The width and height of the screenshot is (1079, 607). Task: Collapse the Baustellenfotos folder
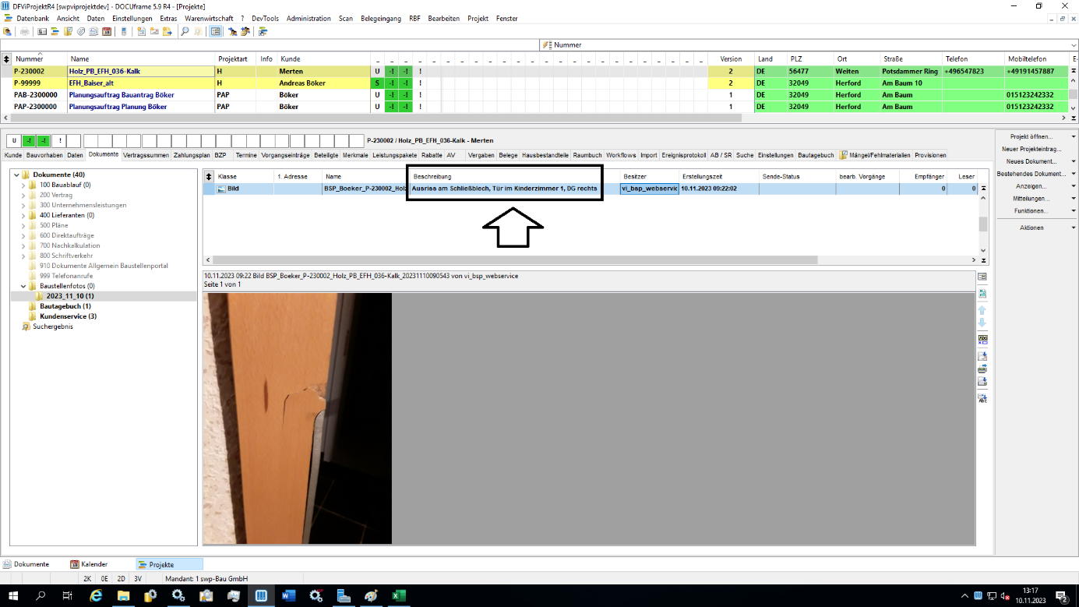click(x=23, y=286)
